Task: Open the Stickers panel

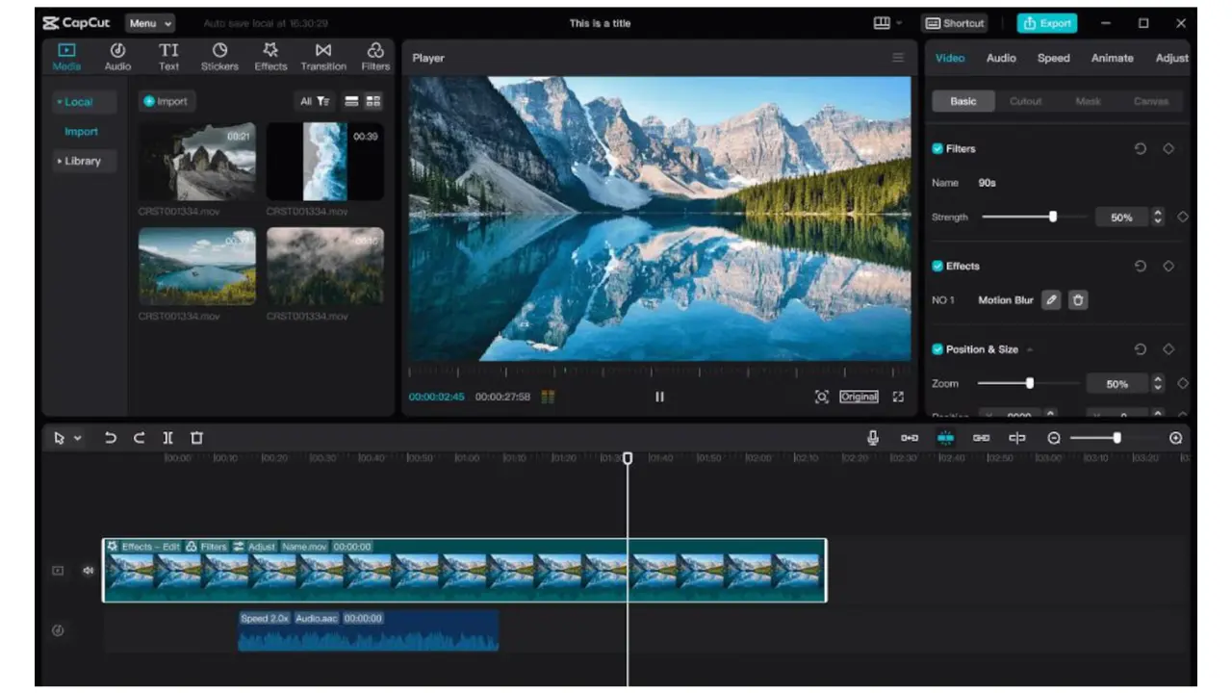Action: pyautogui.click(x=219, y=57)
